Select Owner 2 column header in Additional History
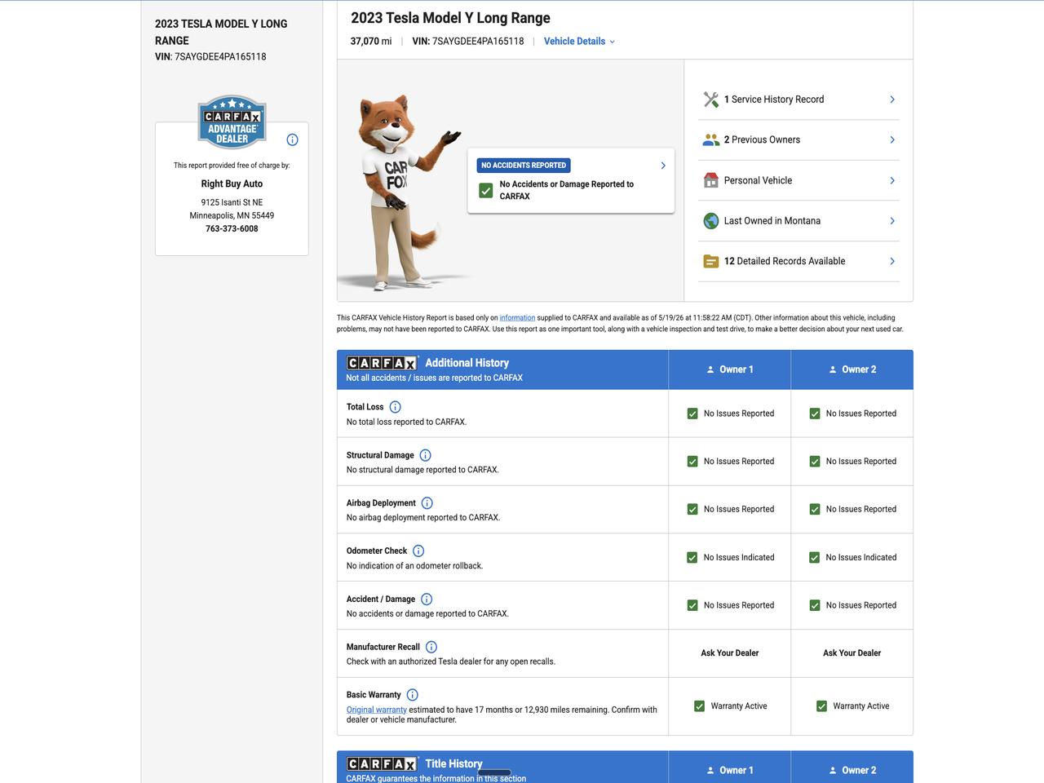The image size is (1044, 783). [852, 369]
